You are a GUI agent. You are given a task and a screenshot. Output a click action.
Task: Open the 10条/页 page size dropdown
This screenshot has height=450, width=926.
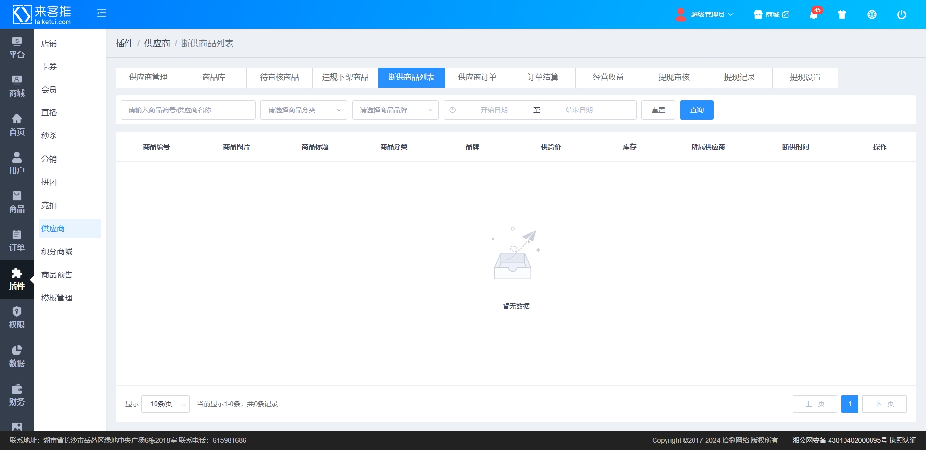165,404
